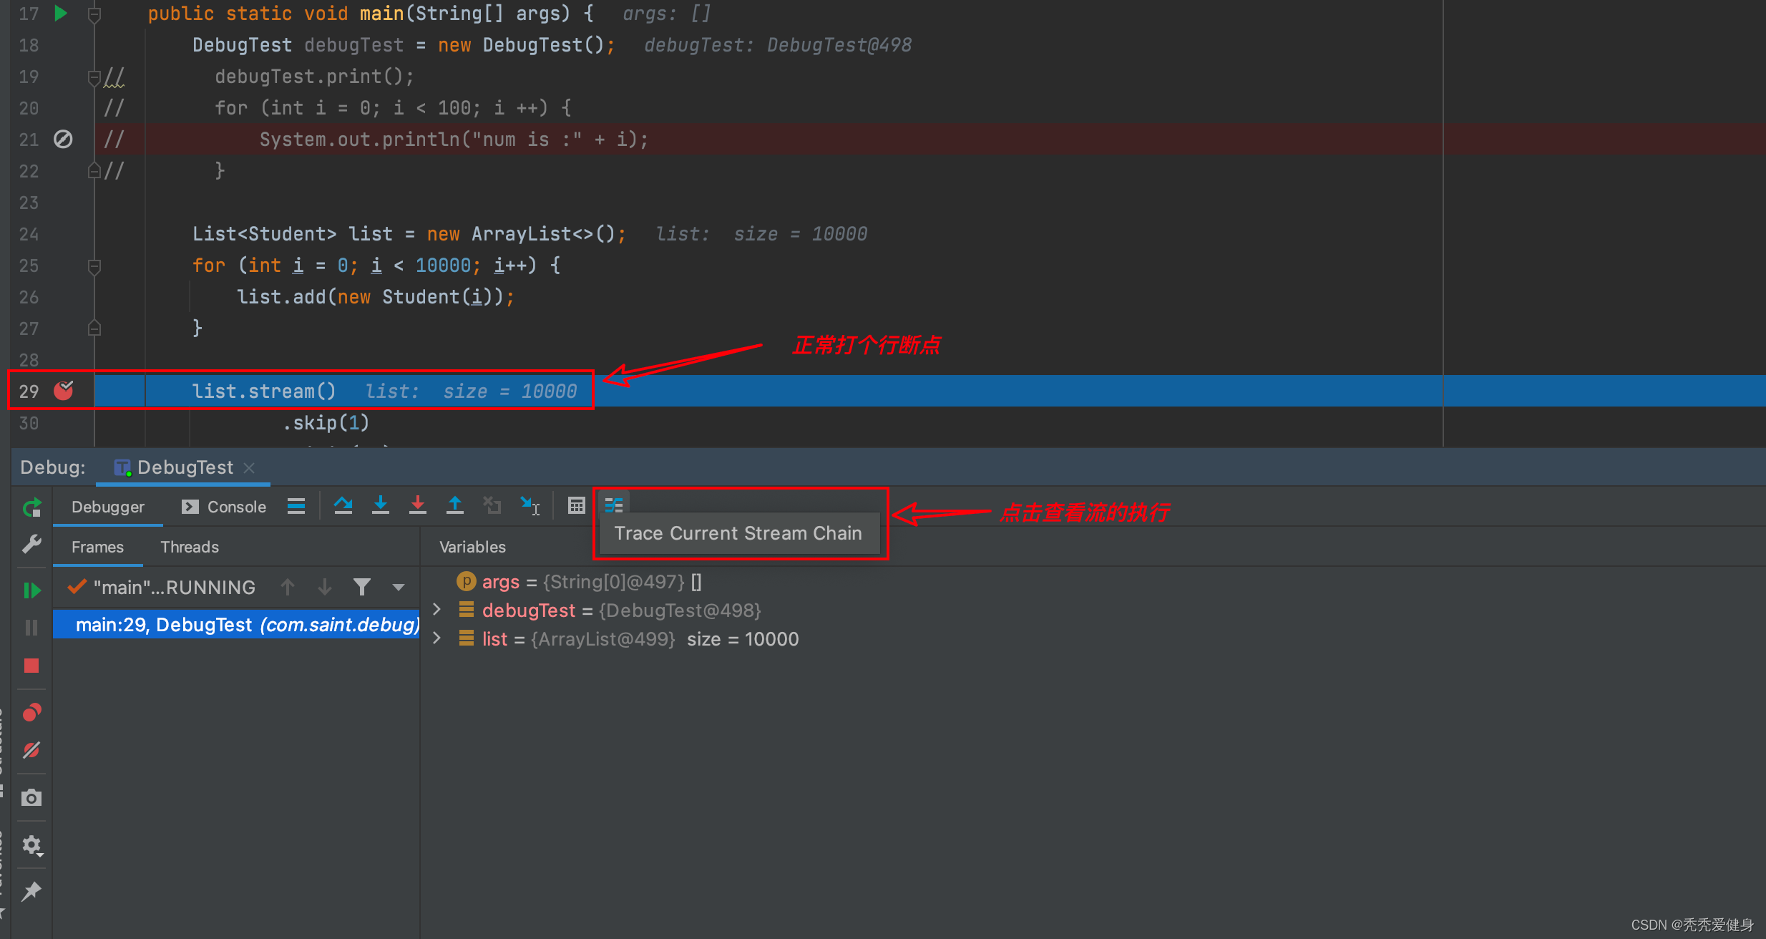This screenshot has width=1766, height=939.
Task: Toggle the breakpoint on line 29
Action: point(64,391)
